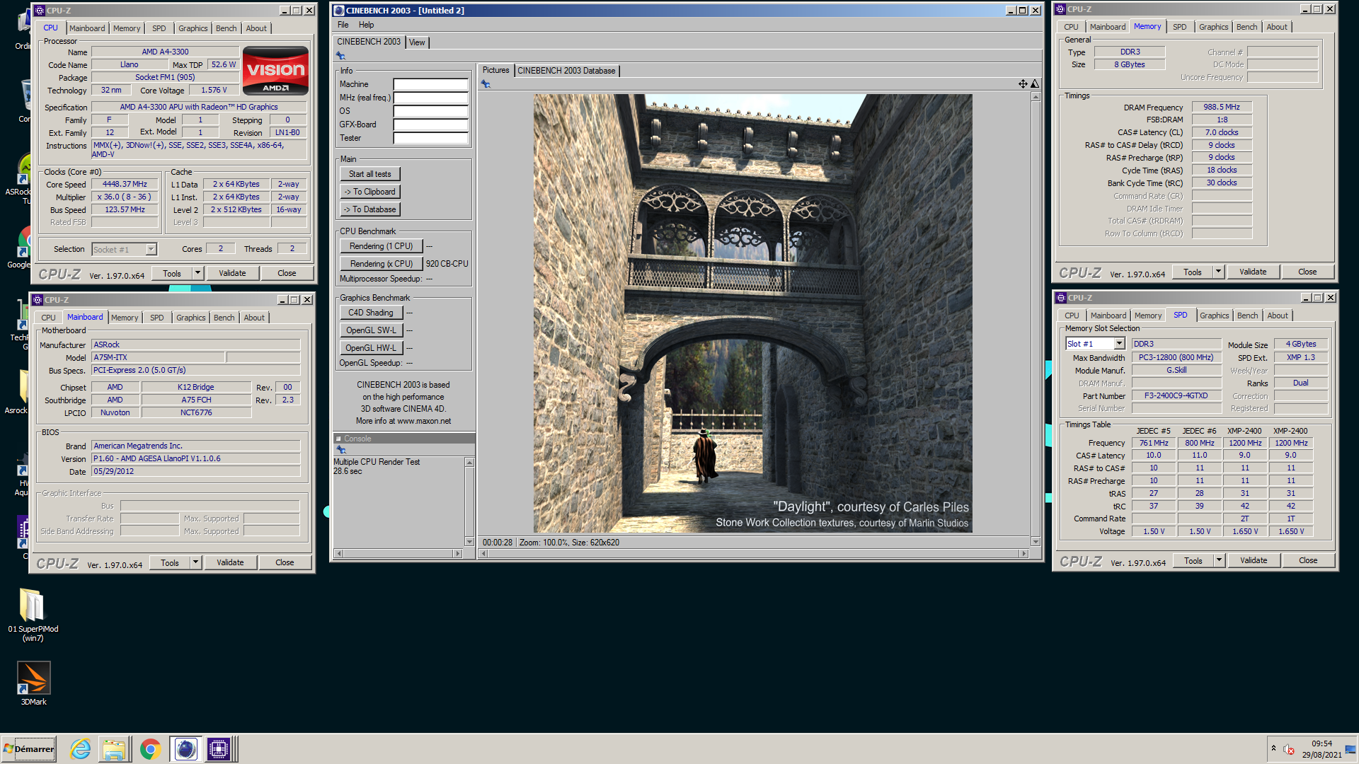Click Validate in CPU-Z SPD window
Image resolution: width=1359 pixels, height=764 pixels.
(1254, 560)
